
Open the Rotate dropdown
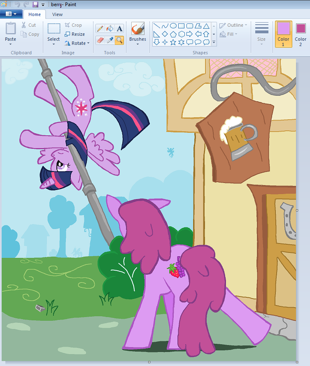77,43
